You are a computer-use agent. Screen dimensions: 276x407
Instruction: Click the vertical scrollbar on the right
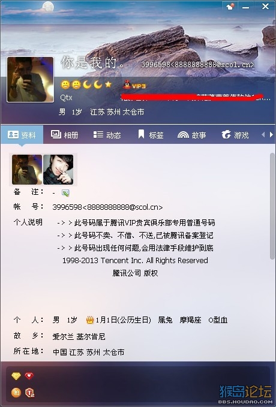tap(272, 206)
